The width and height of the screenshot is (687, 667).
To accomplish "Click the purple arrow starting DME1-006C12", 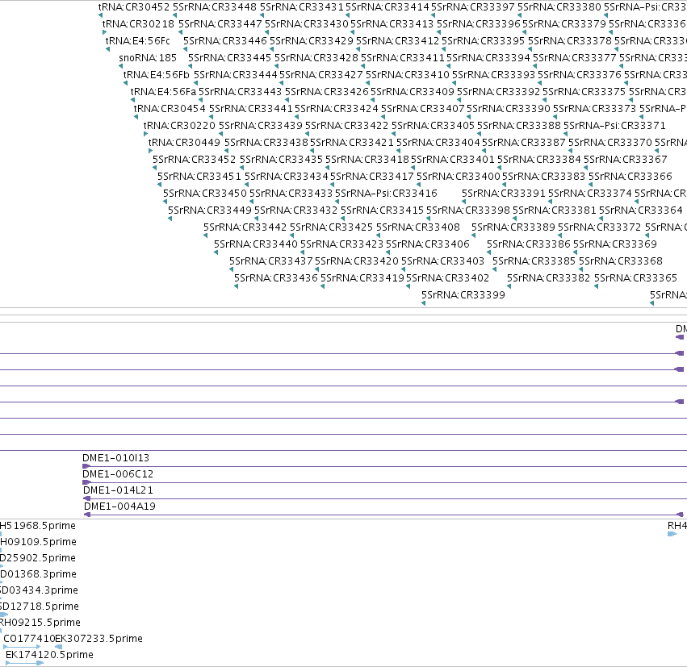I will pos(86,482).
